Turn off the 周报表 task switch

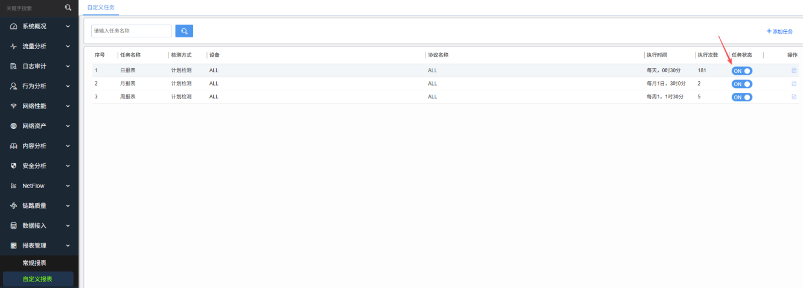pos(741,97)
